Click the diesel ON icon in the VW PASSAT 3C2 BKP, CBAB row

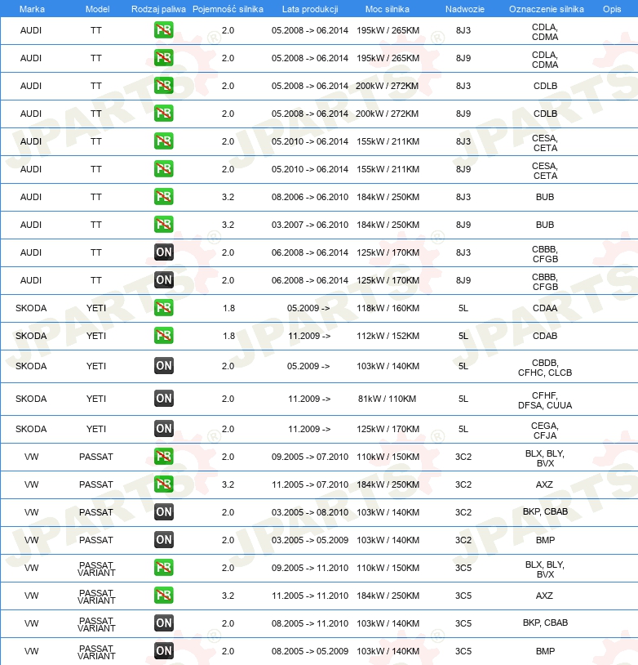pyautogui.click(x=163, y=512)
